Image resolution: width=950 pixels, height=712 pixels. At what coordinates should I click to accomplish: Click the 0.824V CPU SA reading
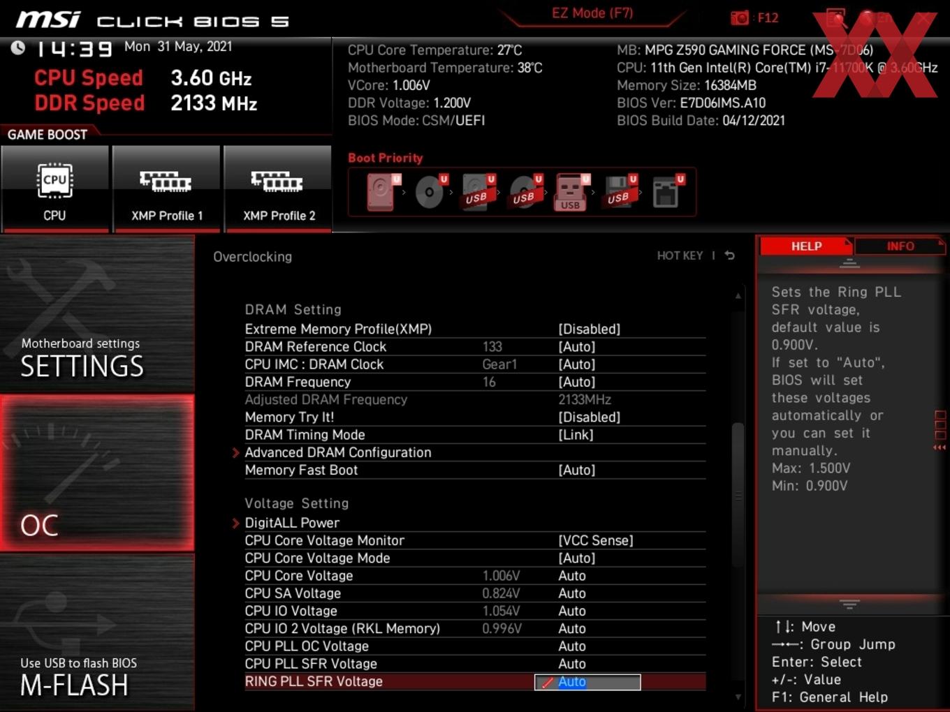tap(501, 593)
